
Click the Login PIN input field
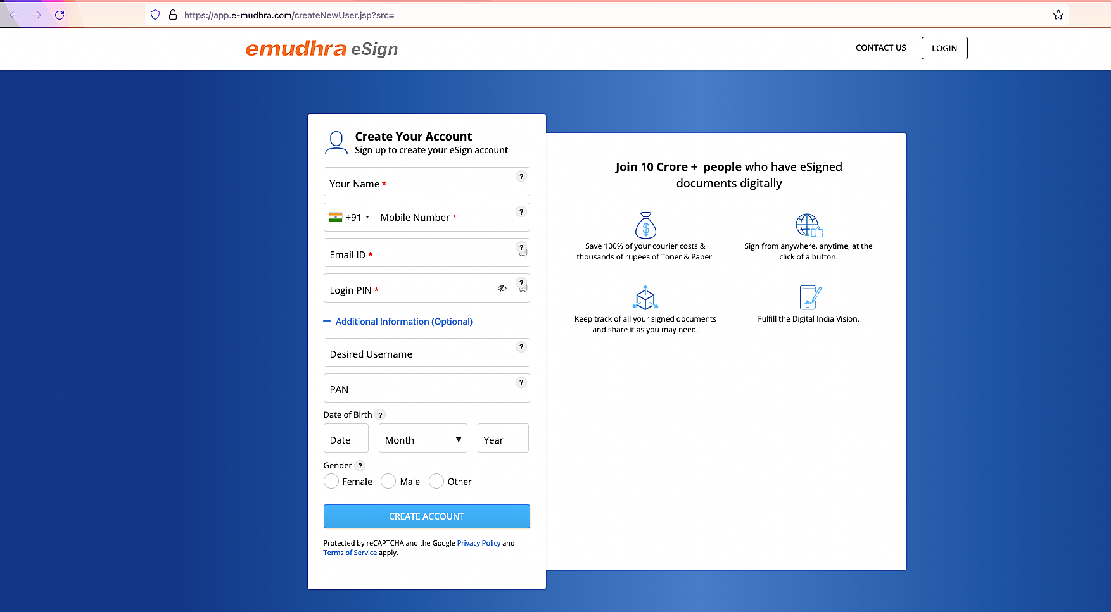[x=427, y=288]
